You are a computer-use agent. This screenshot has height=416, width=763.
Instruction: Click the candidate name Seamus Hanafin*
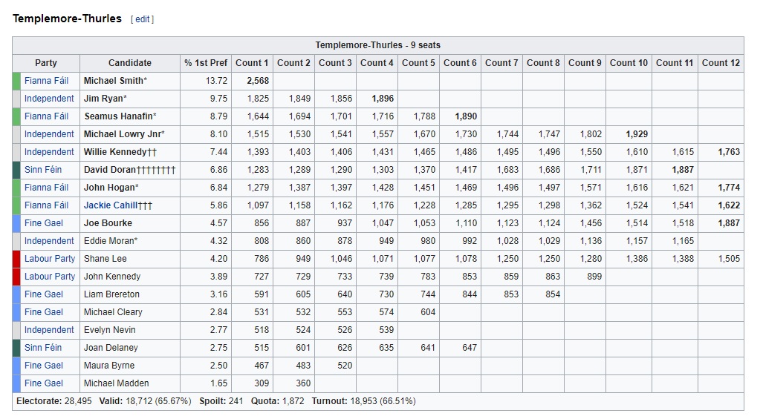pyautogui.click(x=120, y=116)
